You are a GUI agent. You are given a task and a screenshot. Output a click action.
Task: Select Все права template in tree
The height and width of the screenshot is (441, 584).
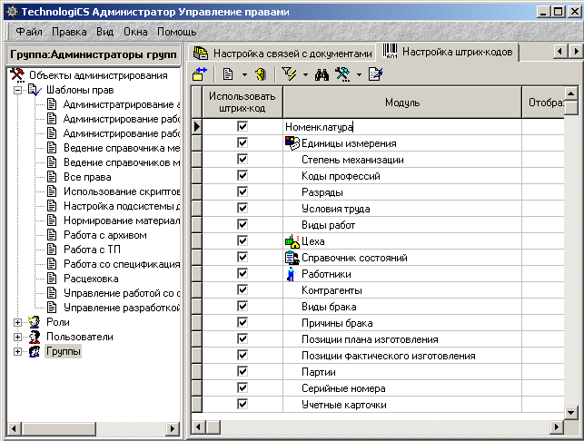pyautogui.click(x=86, y=177)
